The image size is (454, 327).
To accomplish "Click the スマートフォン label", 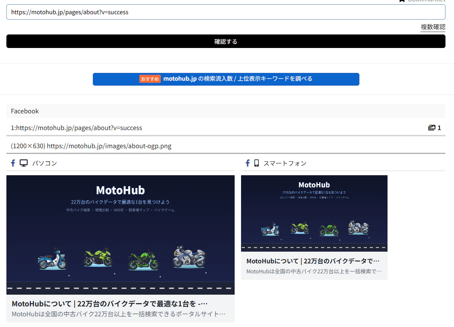I will (285, 163).
